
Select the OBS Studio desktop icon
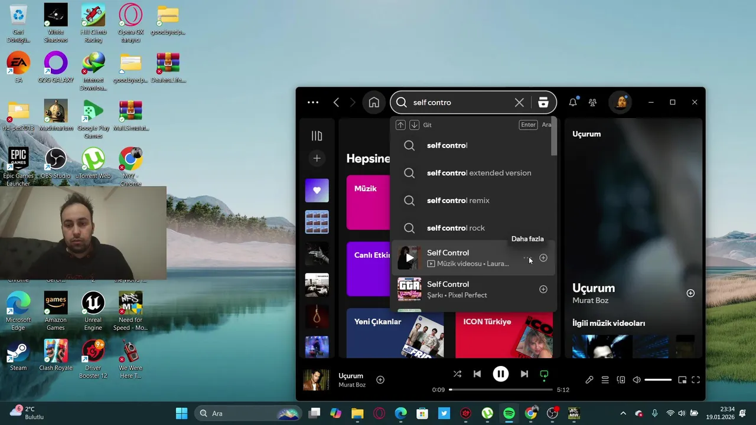[56, 164]
